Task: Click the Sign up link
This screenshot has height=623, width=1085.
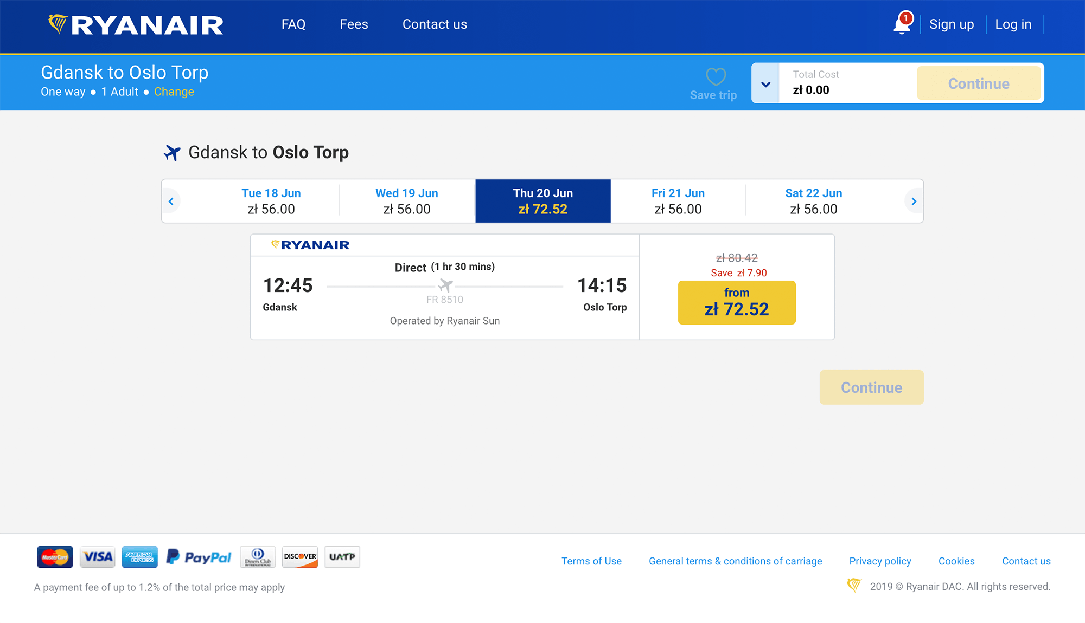Action: pyautogui.click(x=952, y=24)
